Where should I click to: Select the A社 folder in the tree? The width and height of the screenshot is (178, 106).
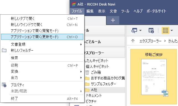coord(94,90)
